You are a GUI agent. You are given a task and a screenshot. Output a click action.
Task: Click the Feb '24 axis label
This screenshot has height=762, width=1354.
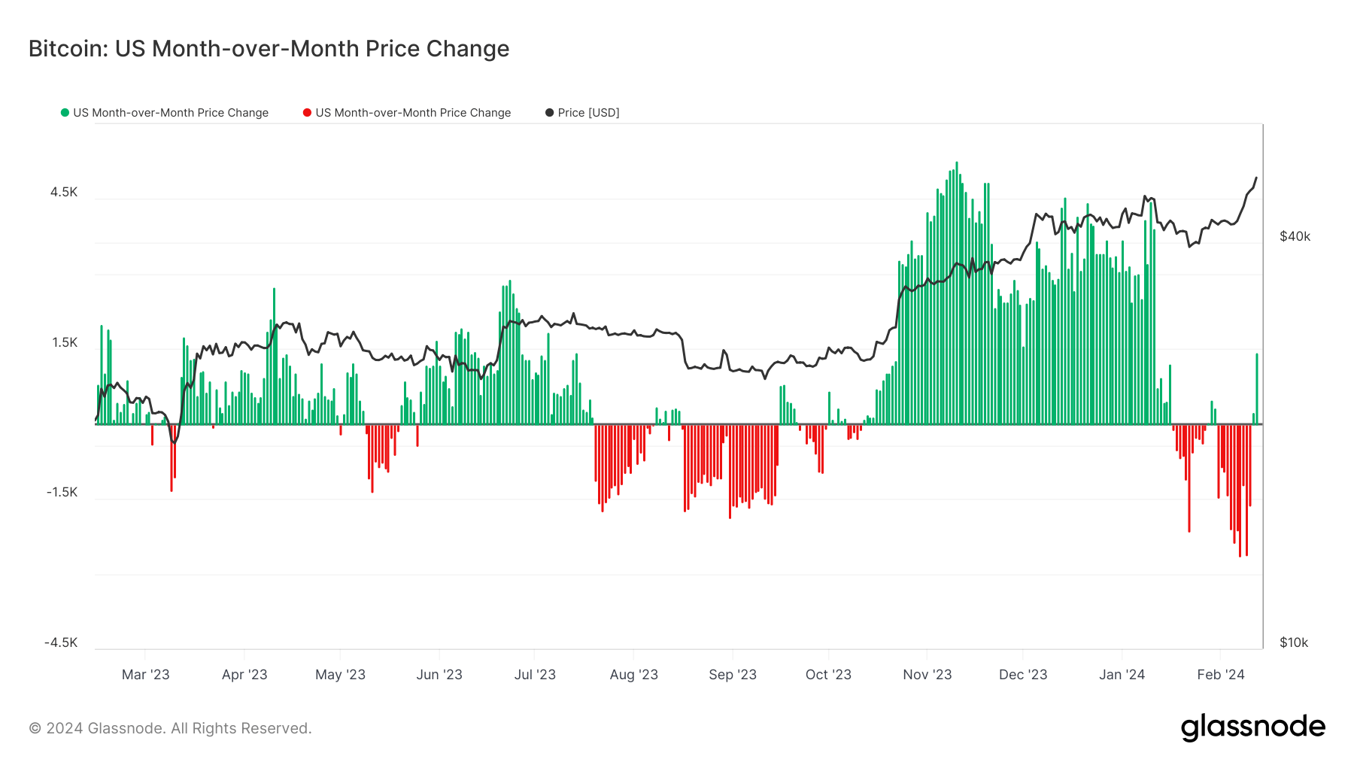pos(1220,675)
